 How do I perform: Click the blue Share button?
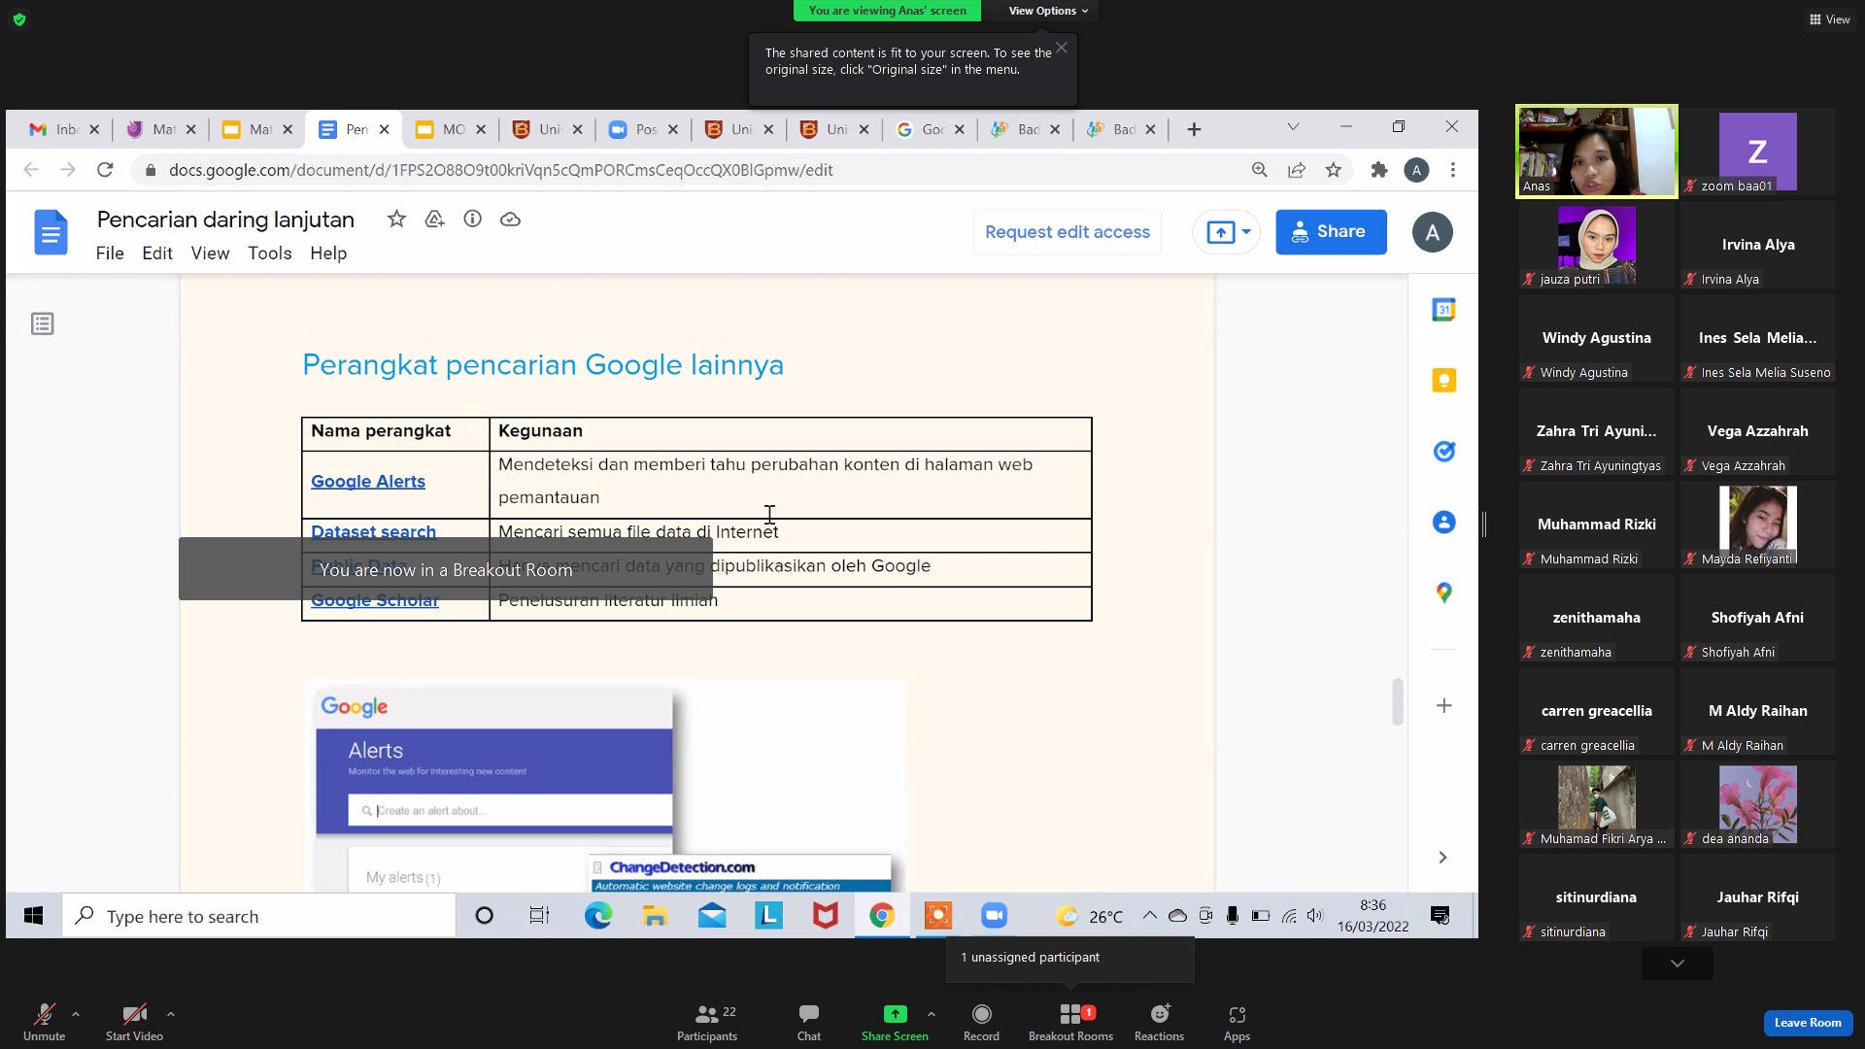click(1331, 232)
